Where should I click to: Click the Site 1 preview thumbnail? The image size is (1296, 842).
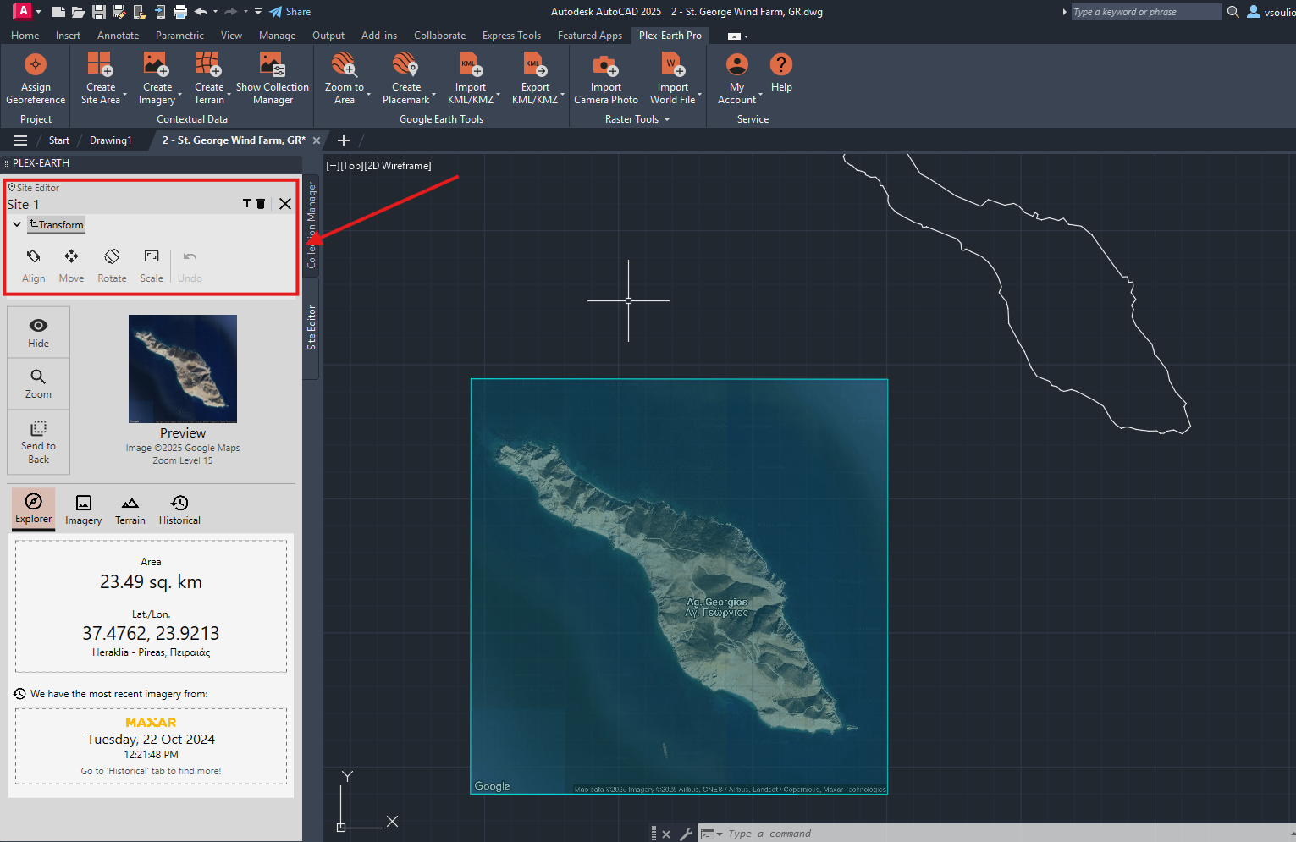[183, 368]
